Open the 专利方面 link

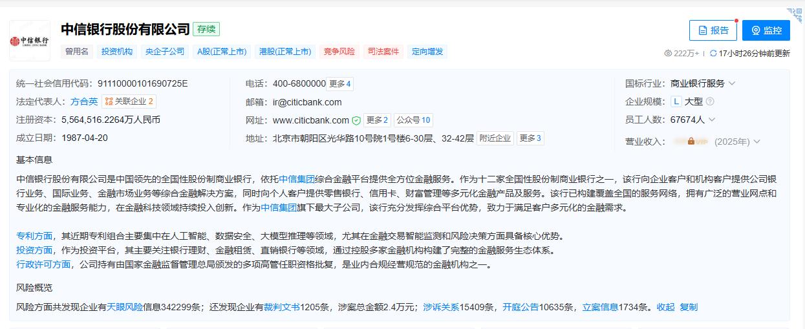tap(34, 236)
